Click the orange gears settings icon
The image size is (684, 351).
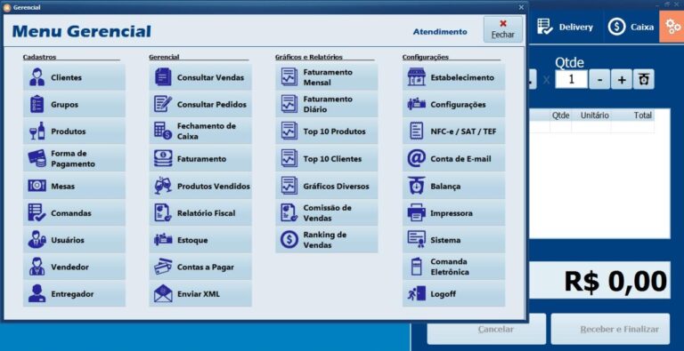tap(672, 27)
